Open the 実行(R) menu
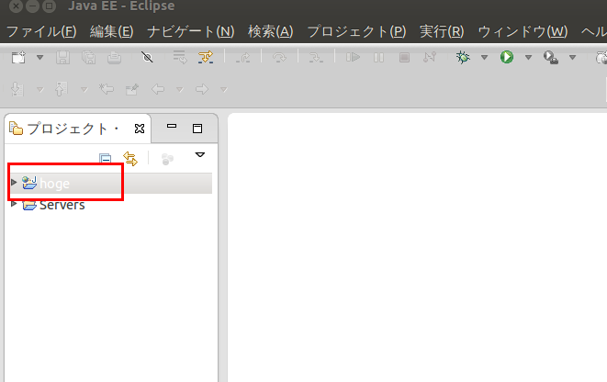Image resolution: width=607 pixels, height=382 pixels. [442, 31]
